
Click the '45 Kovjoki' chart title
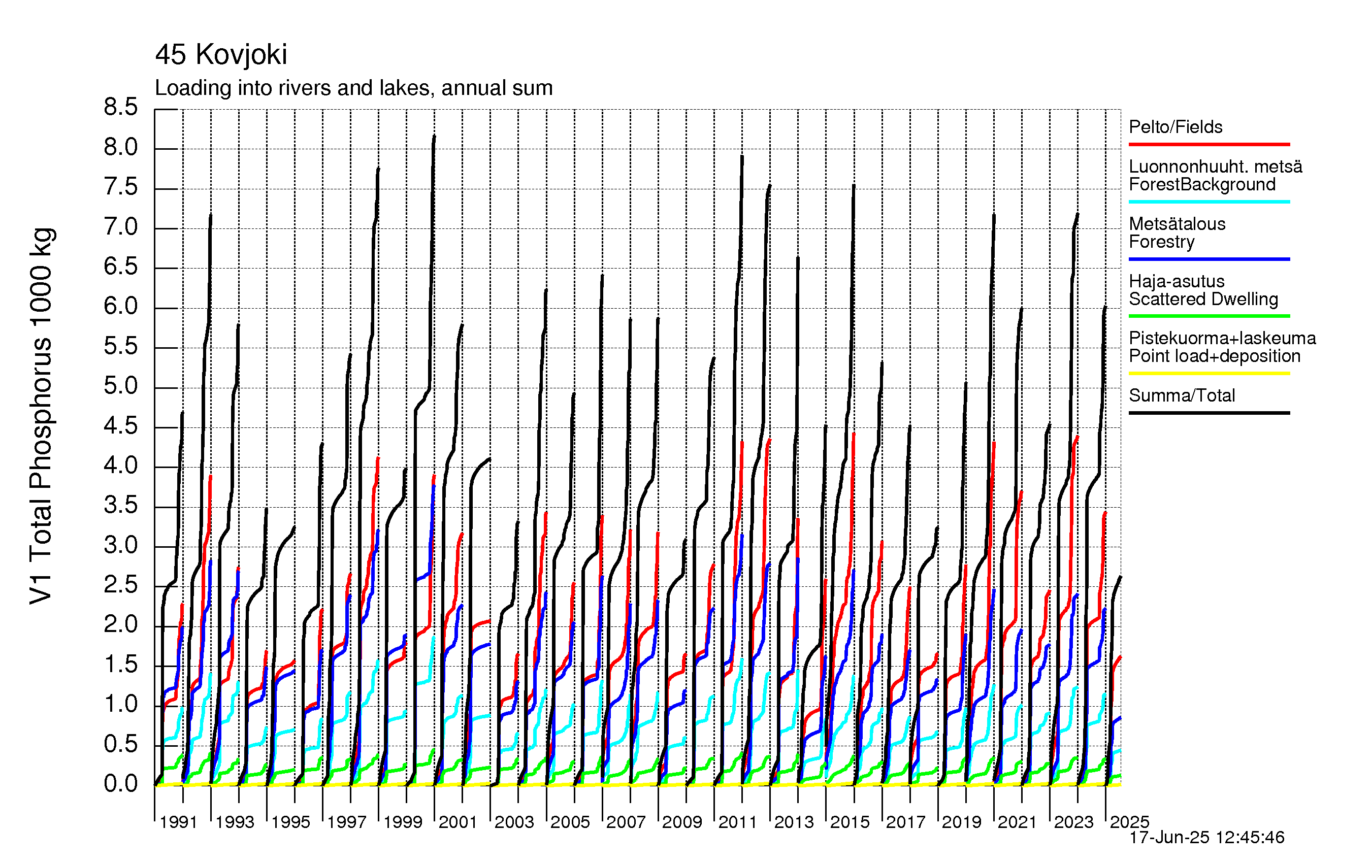[221, 55]
